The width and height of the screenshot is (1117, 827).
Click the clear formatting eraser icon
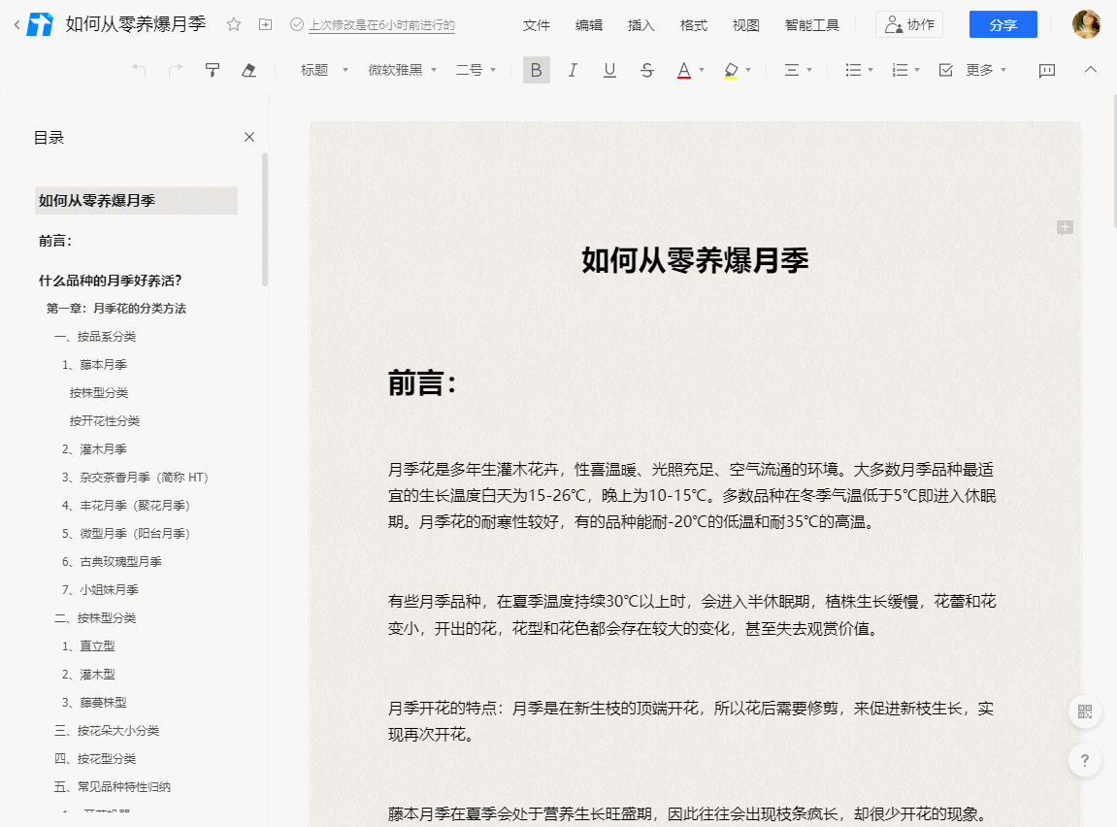[x=248, y=70]
